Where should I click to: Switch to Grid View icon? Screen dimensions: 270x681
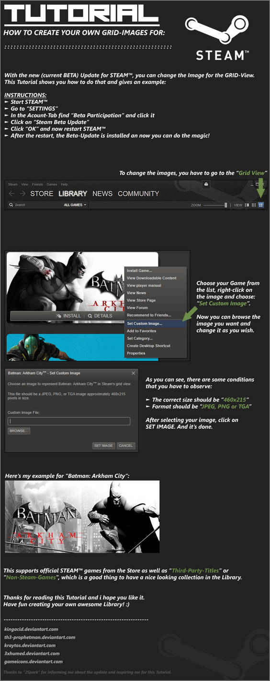261,205
